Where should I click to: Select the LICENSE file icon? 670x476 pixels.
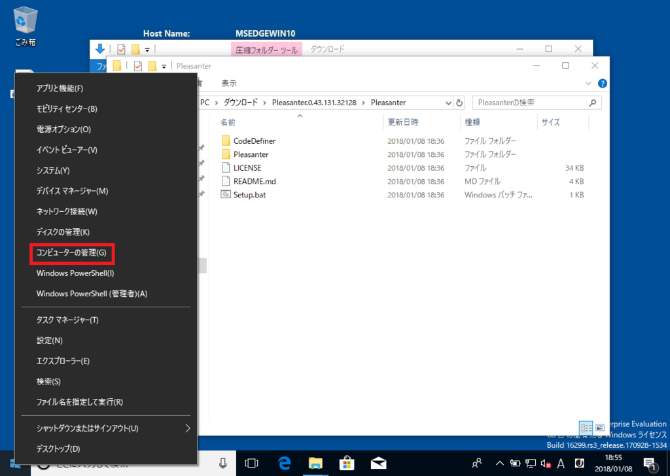point(226,168)
